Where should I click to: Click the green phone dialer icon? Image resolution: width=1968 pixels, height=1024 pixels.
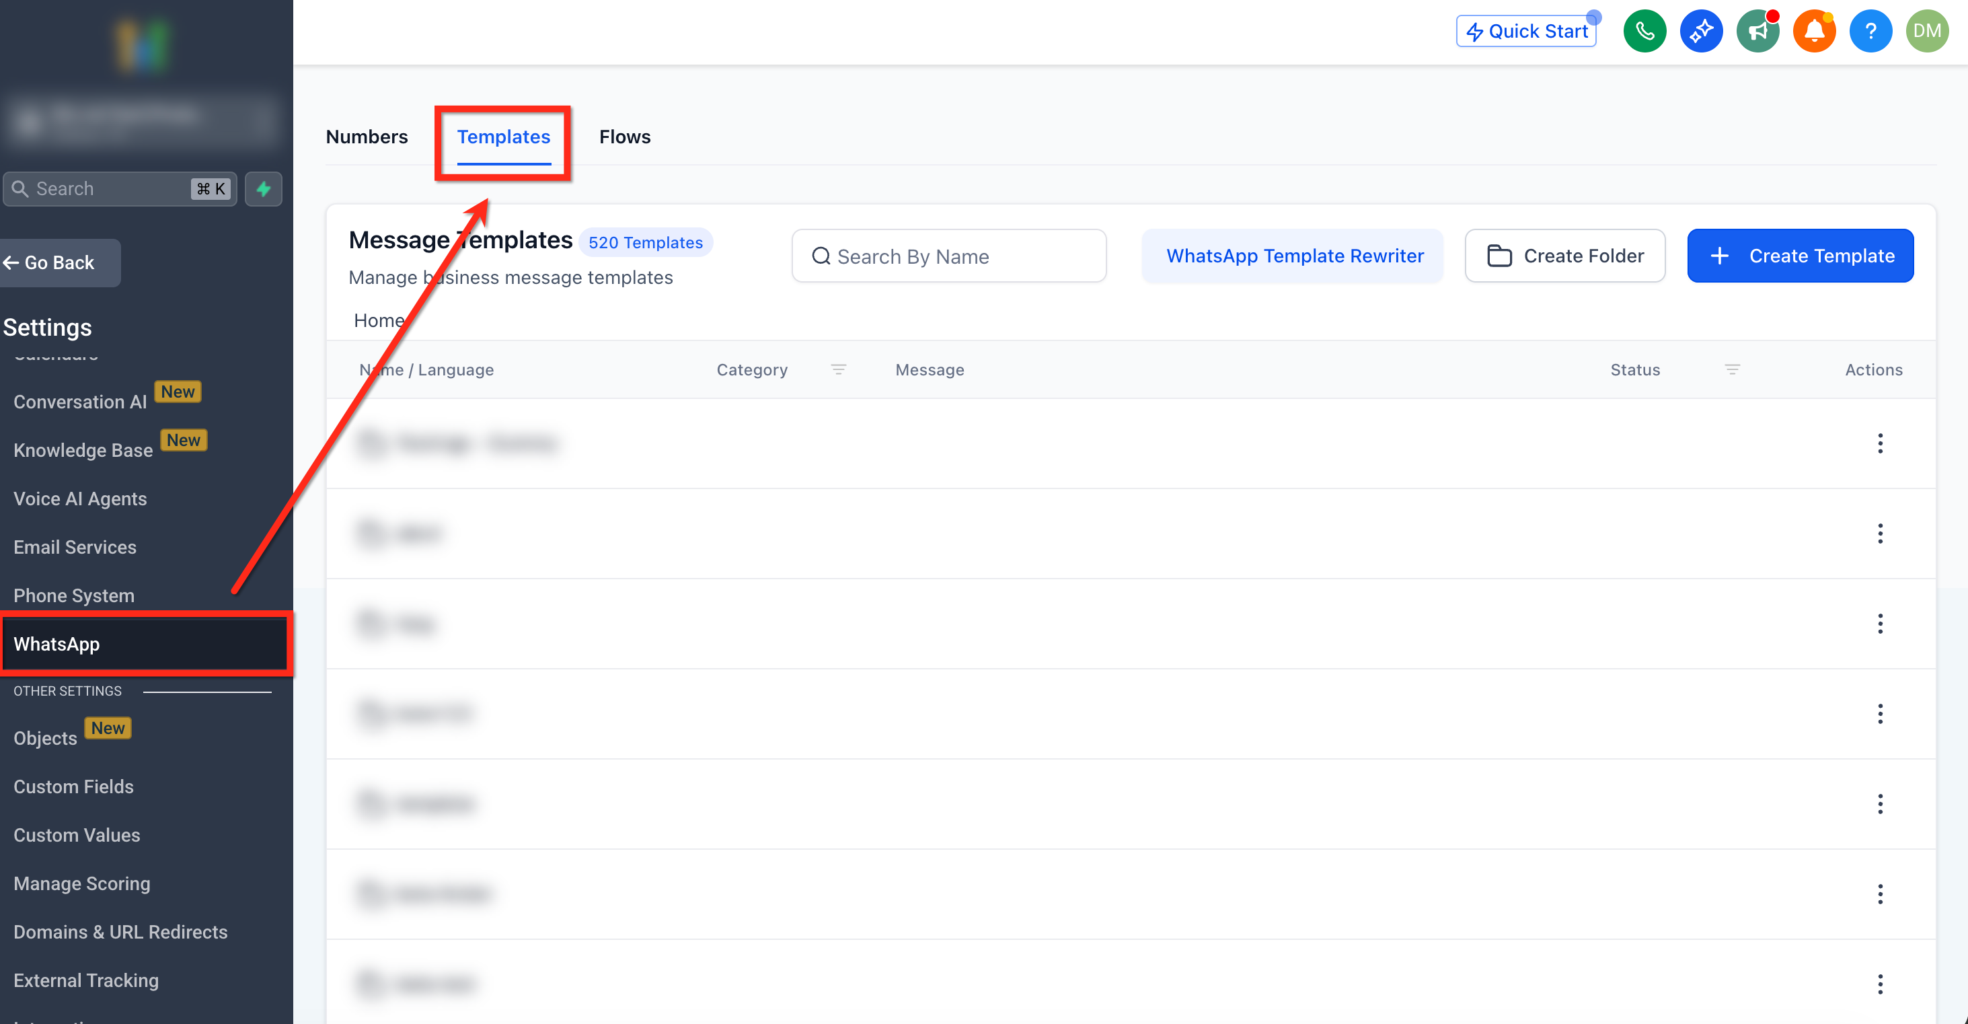(1644, 32)
